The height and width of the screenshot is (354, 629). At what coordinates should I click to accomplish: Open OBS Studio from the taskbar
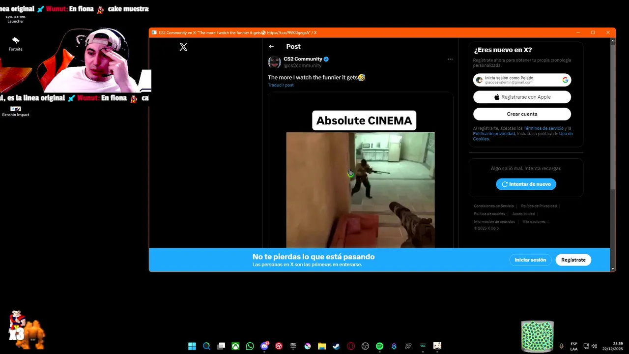(x=365, y=346)
